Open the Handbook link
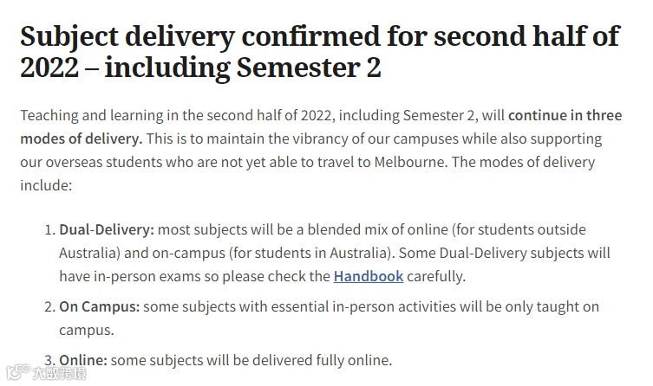Screen dimensions: 653x386 coord(369,276)
